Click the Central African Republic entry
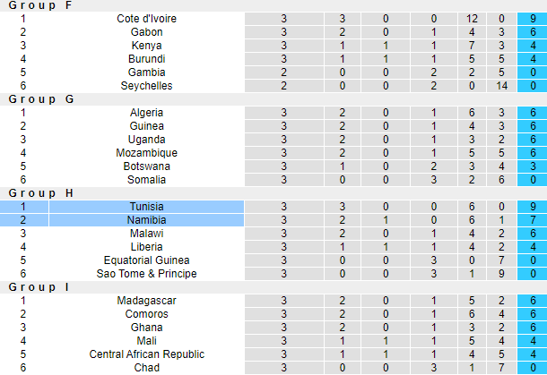547x375 pixels. pyautogui.click(x=146, y=354)
